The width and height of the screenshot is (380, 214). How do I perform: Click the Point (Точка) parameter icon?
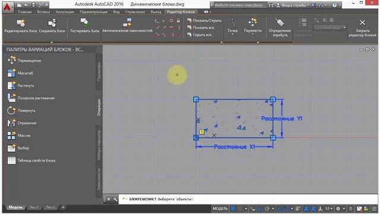click(232, 23)
